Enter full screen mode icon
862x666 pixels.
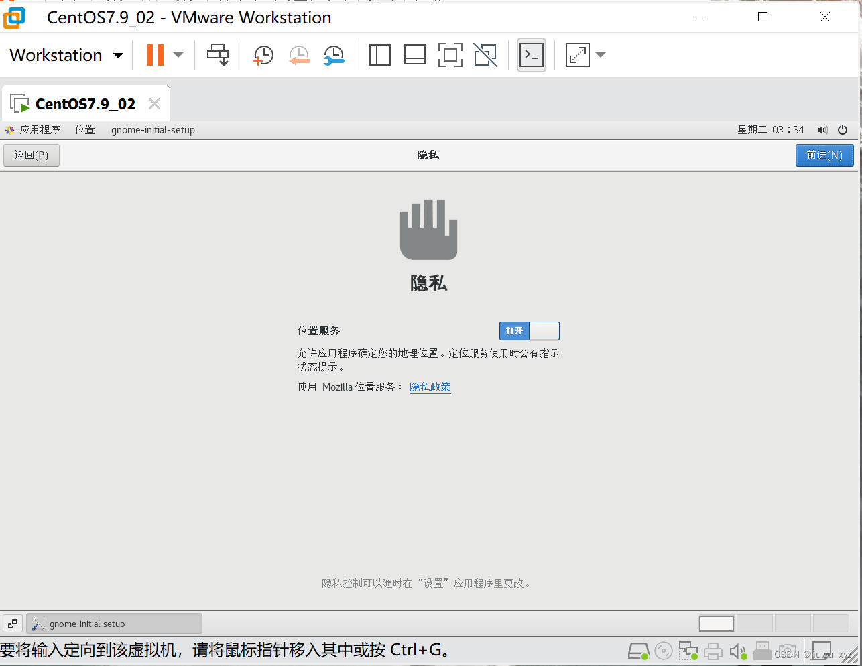click(x=450, y=55)
